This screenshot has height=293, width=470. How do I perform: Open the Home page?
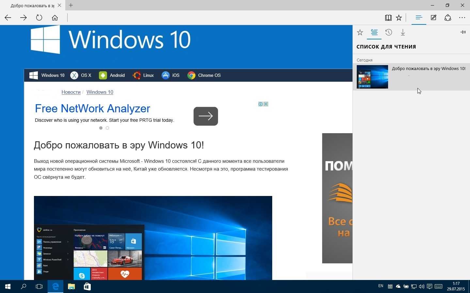[55, 18]
